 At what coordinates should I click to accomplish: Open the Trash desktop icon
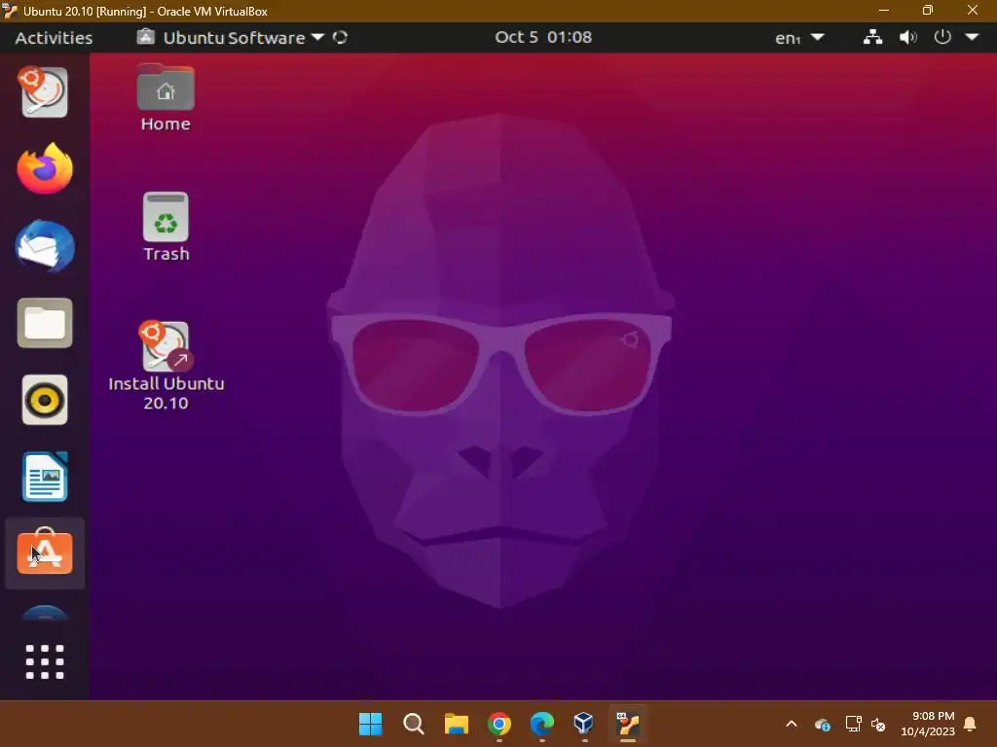pyautogui.click(x=166, y=227)
